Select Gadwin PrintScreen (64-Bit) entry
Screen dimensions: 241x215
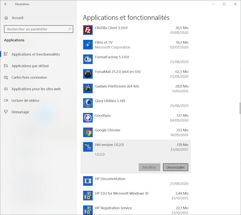click(135, 89)
